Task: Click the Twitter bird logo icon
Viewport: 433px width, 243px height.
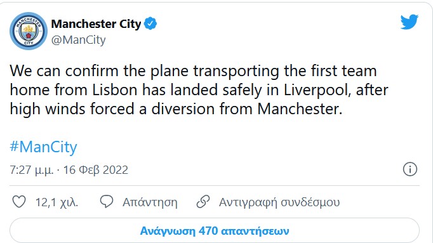Action: (x=410, y=22)
